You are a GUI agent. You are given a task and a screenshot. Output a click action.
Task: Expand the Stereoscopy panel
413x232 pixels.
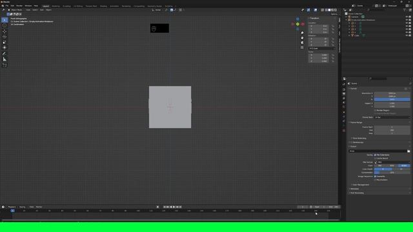tap(357, 142)
